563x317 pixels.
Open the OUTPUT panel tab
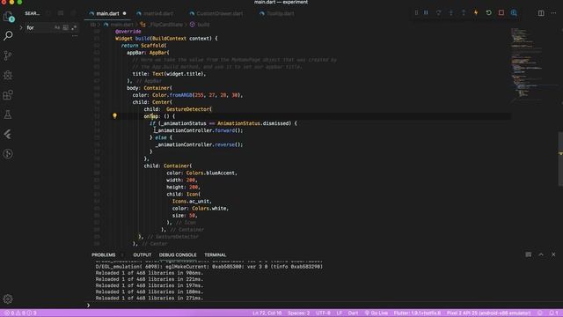(143, 254)
